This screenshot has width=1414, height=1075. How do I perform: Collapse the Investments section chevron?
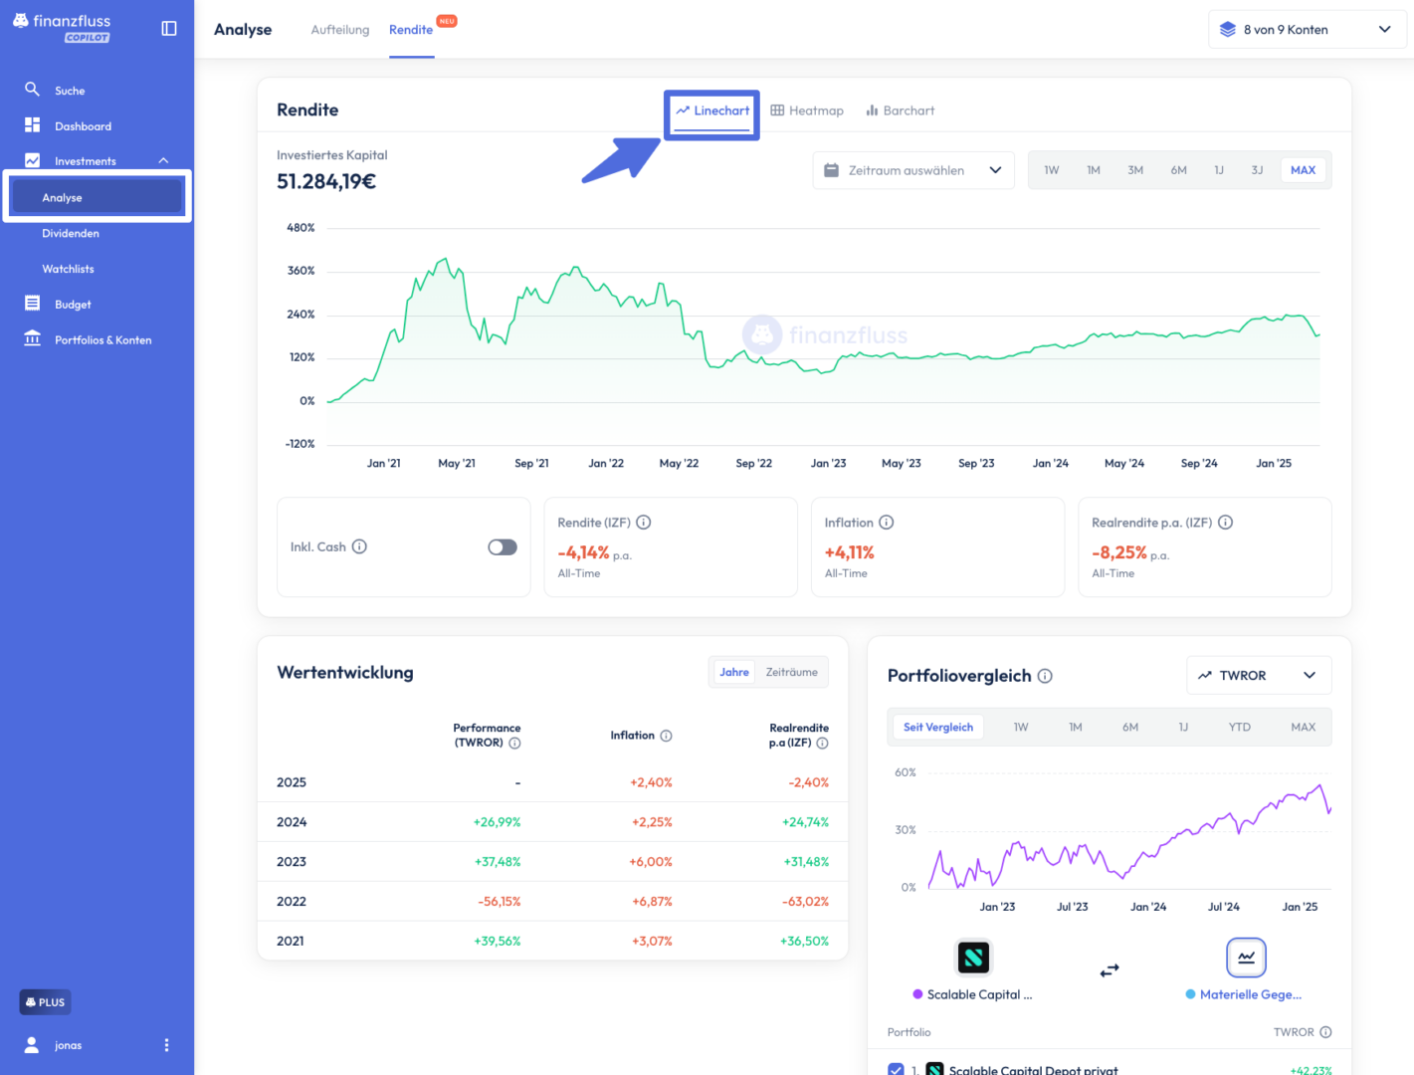163,160
